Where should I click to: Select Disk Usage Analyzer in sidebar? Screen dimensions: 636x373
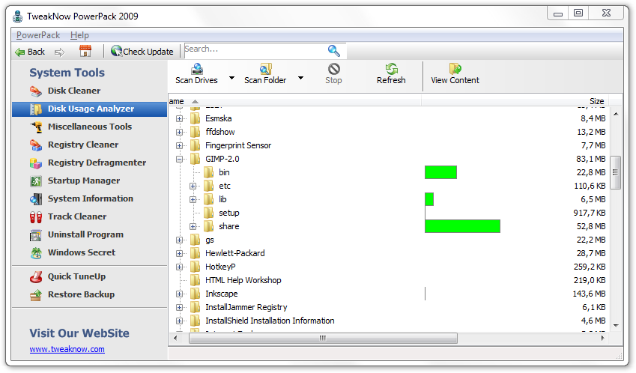(89, 109)
